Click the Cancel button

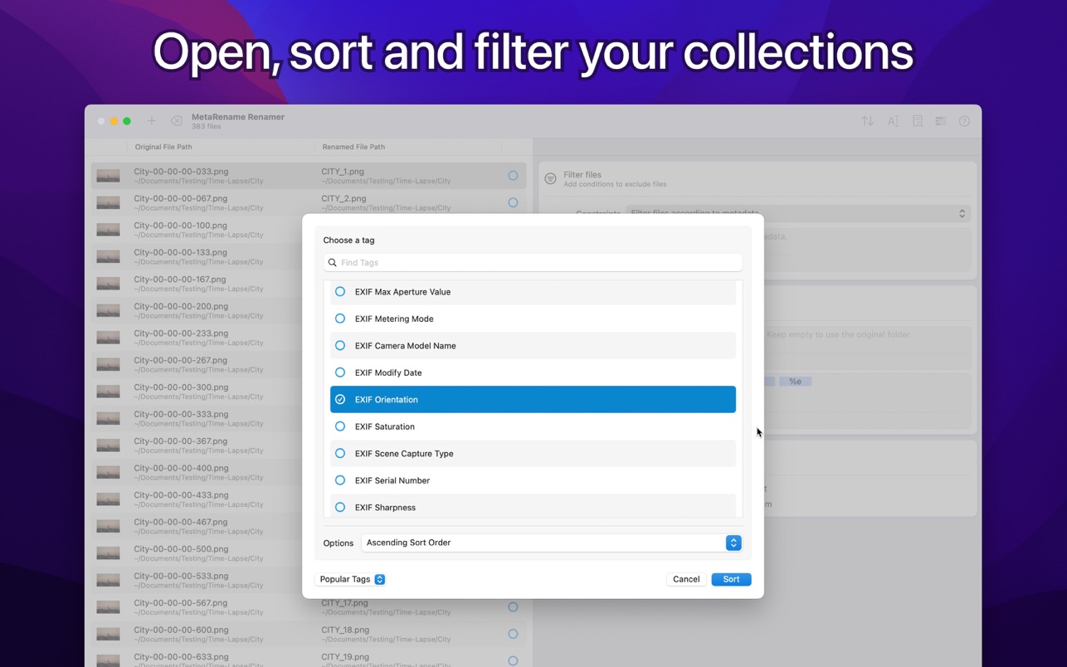coord(686,579)
